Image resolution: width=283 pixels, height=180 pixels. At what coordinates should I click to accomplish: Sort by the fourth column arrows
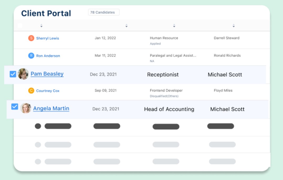coord(234,26)
